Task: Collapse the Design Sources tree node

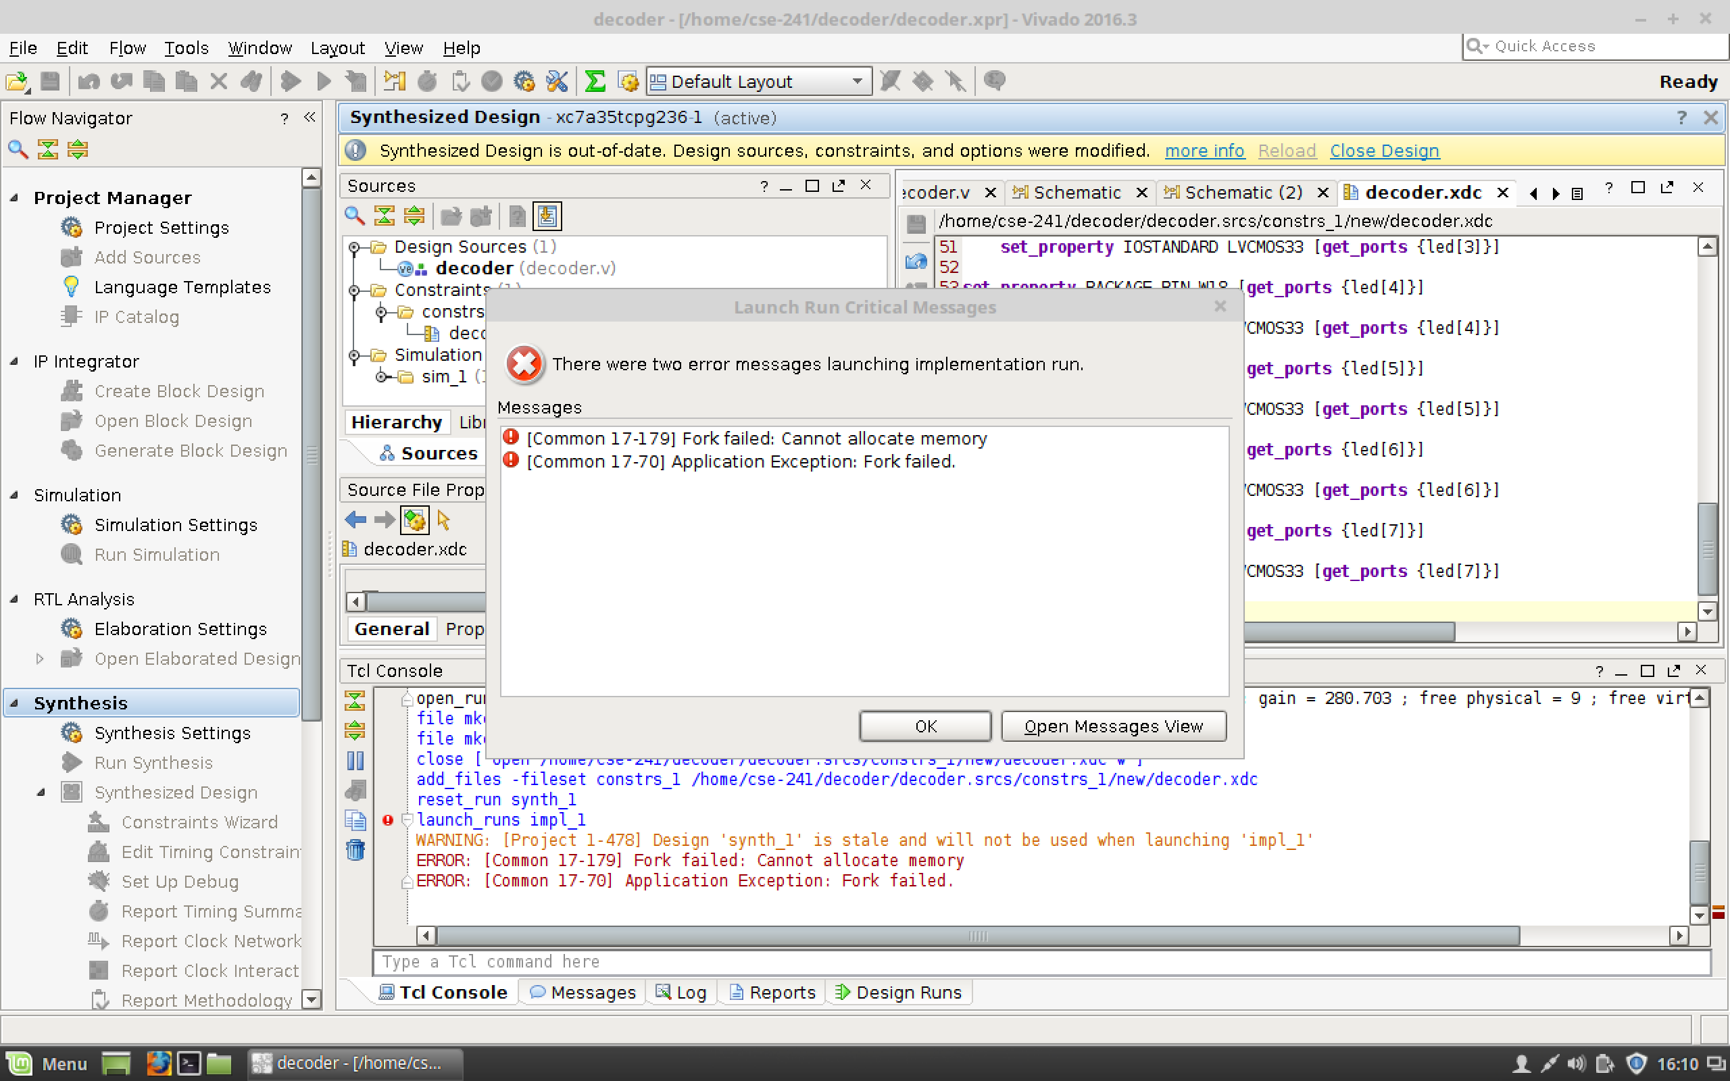Action: 354,247
